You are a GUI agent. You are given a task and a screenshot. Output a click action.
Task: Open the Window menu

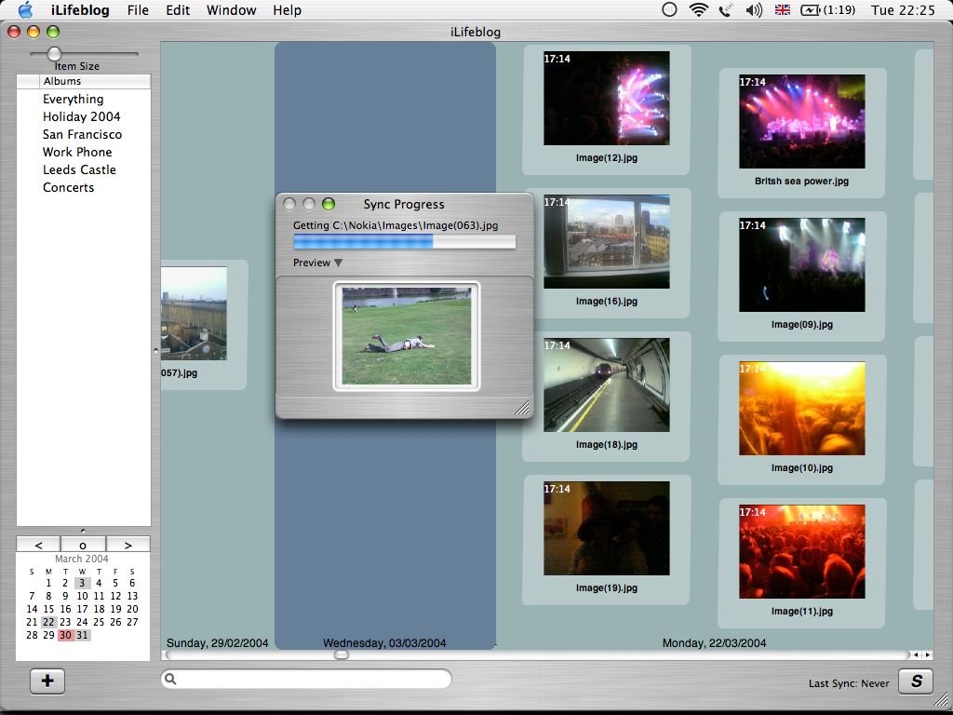(231, 10)
